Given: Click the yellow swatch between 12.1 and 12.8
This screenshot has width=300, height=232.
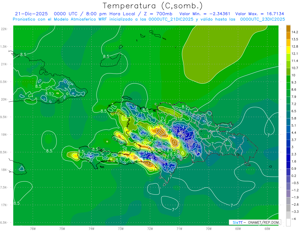Looking at the screenshot, I should click(x=288, y=50).
